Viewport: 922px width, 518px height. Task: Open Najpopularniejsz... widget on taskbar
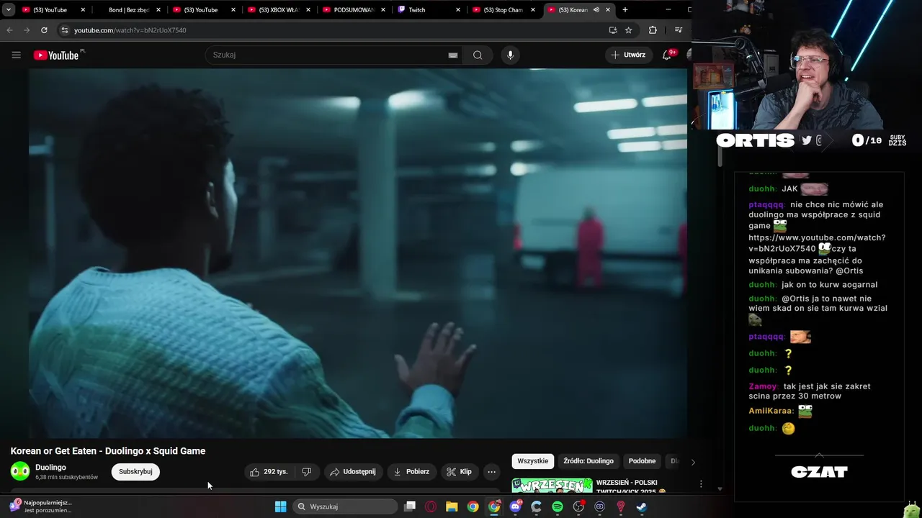tap(40, 506)
